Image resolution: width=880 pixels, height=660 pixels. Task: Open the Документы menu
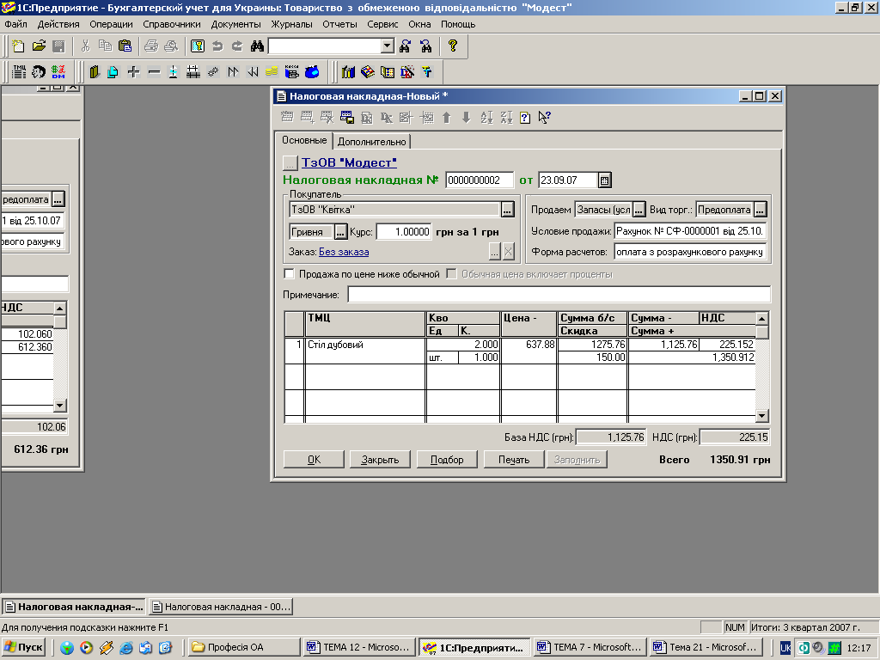pos(236,24)
